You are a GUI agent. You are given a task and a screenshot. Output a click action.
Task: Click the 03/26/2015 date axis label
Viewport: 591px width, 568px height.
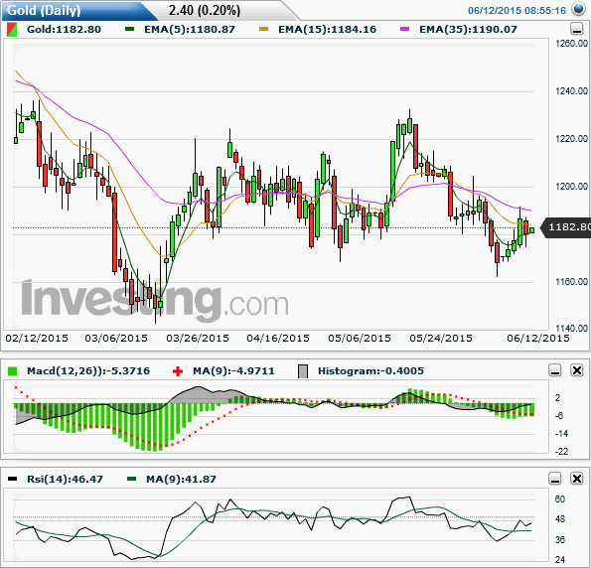(x=198, y=338)
